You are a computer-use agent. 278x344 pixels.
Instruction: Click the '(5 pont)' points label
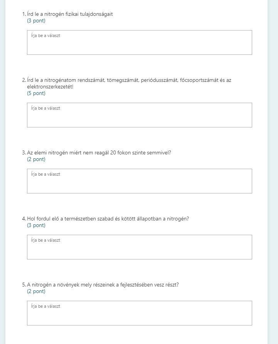pos(36,93)
